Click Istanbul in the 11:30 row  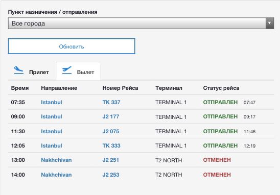coord(52,131)
